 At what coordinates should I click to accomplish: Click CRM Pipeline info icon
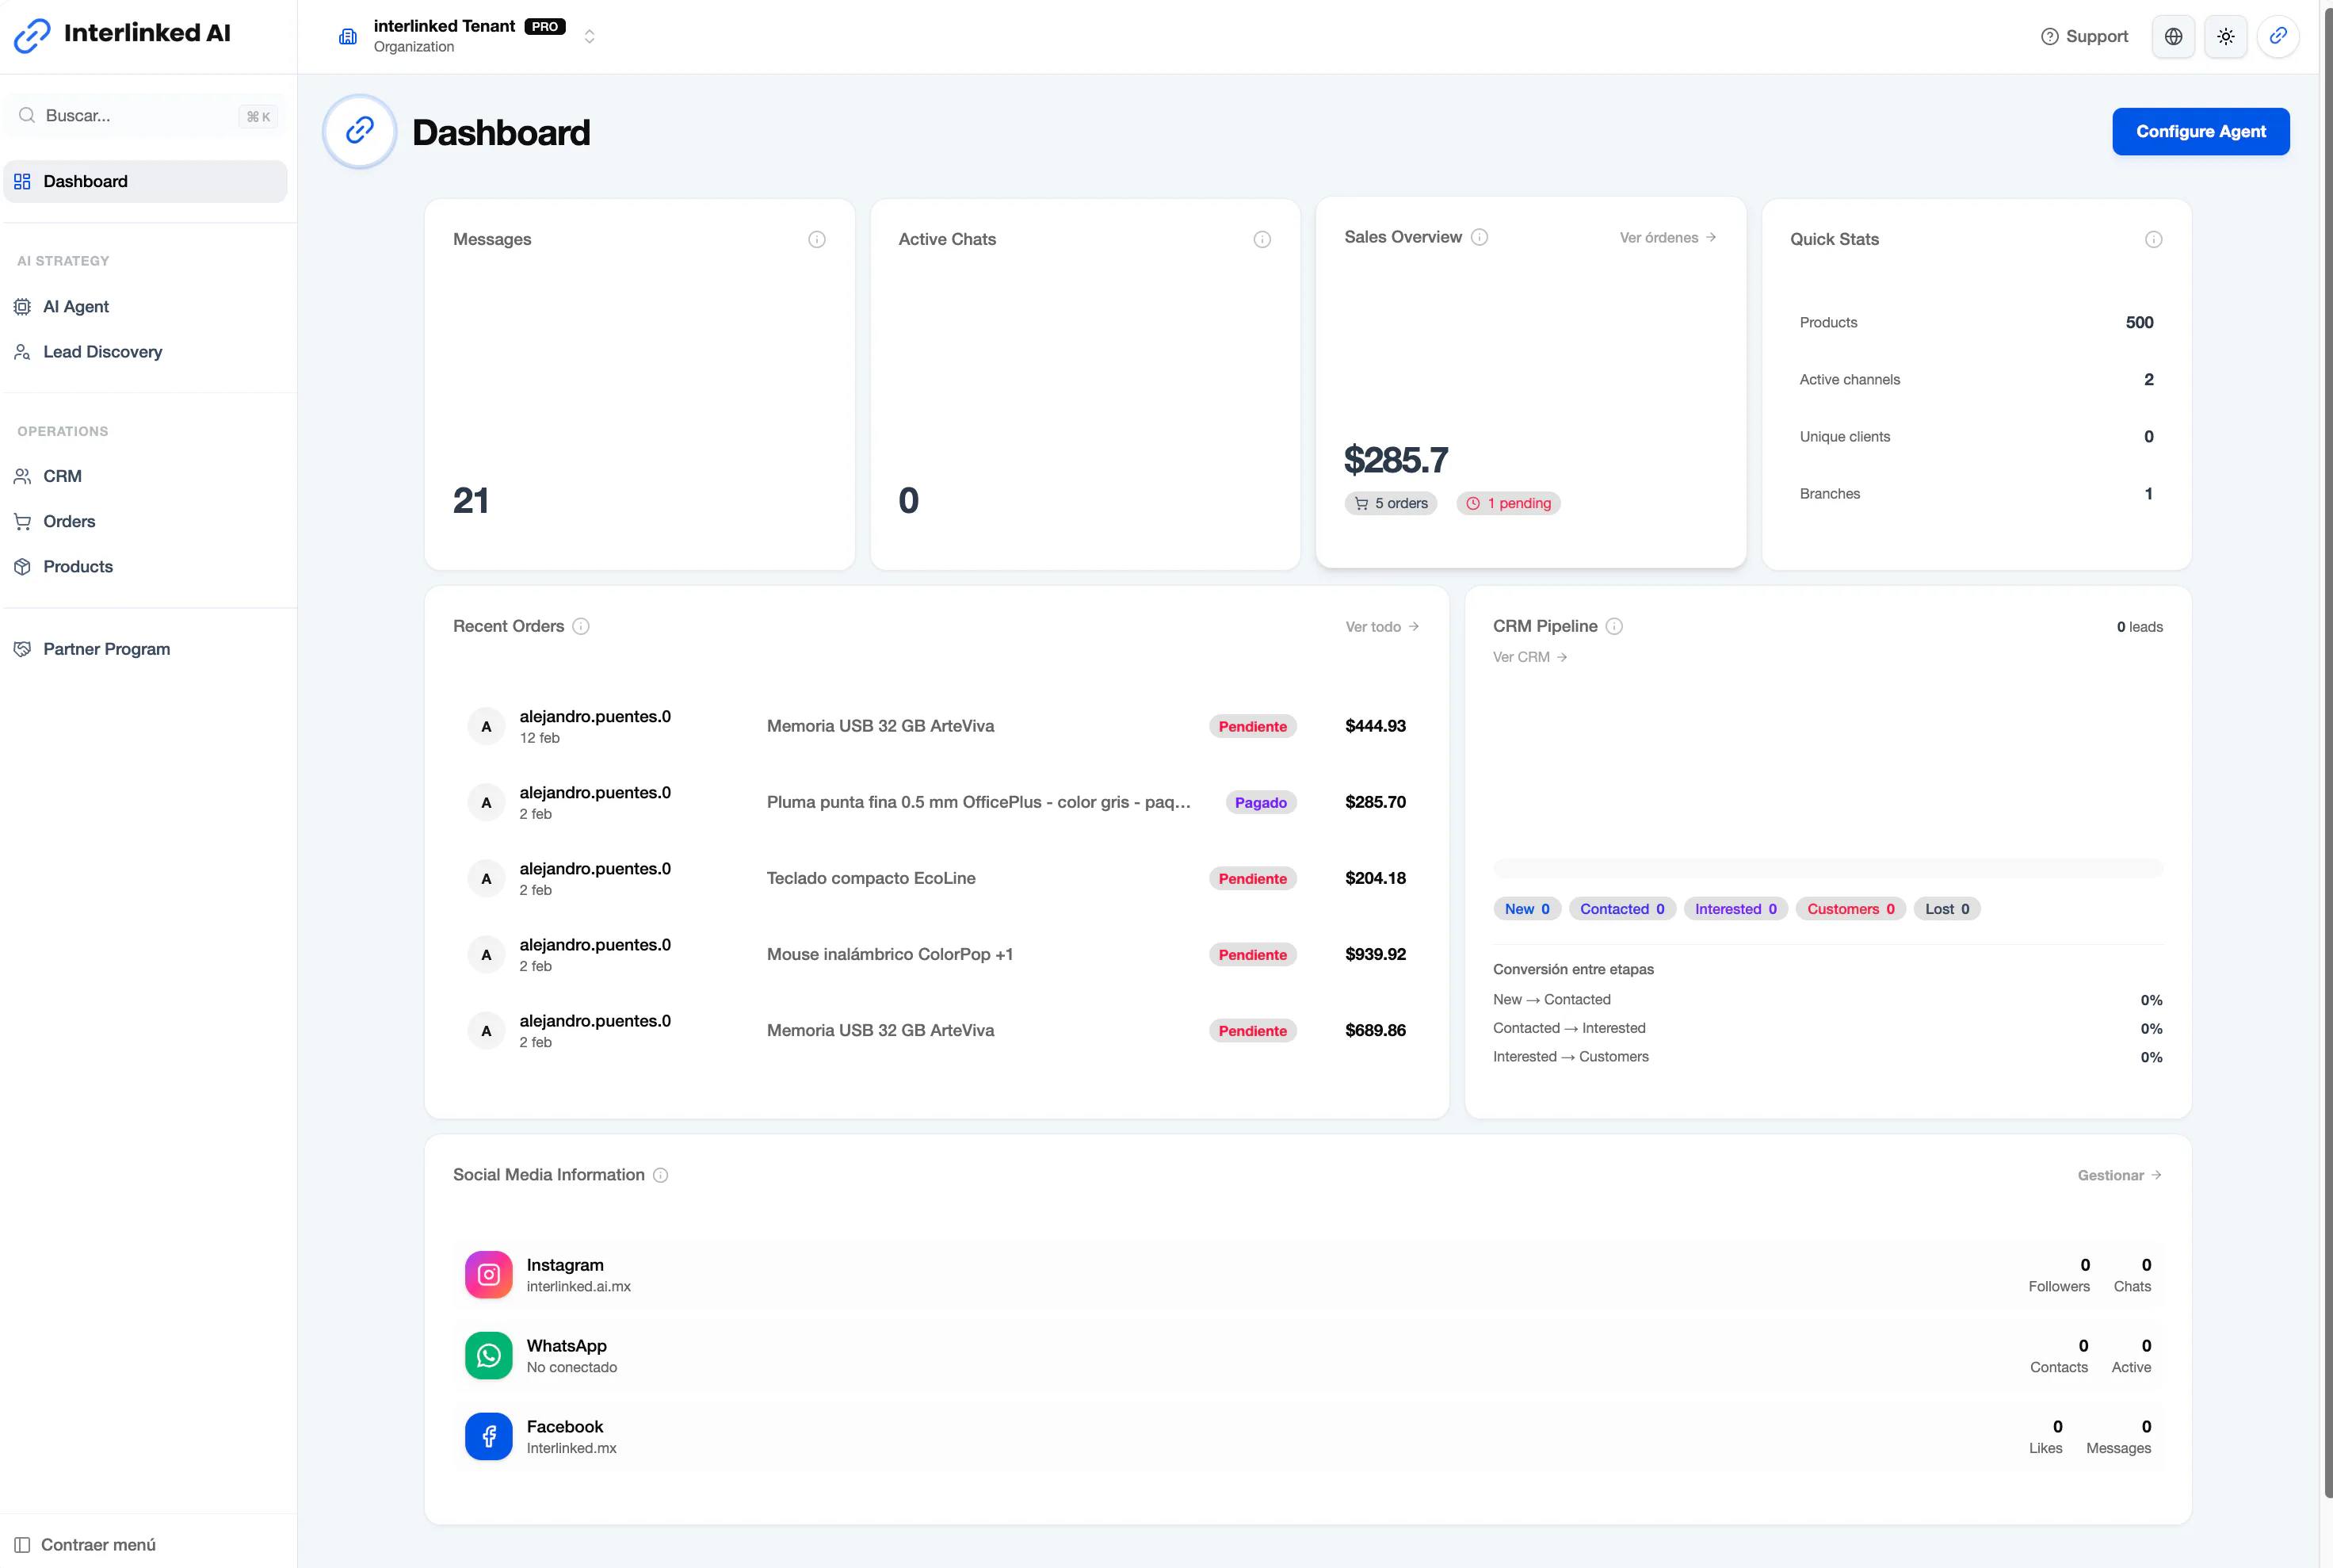[1614, 626]
